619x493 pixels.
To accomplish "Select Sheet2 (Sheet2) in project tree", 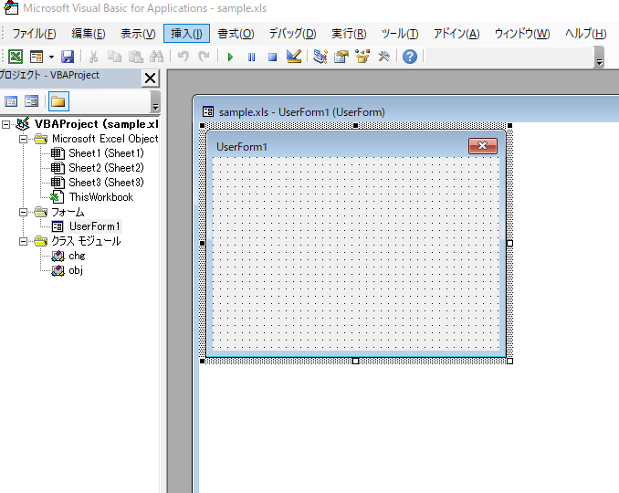I will click(x=106, y=168).
